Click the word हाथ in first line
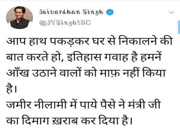180x135 pixels. coord(38,41)
